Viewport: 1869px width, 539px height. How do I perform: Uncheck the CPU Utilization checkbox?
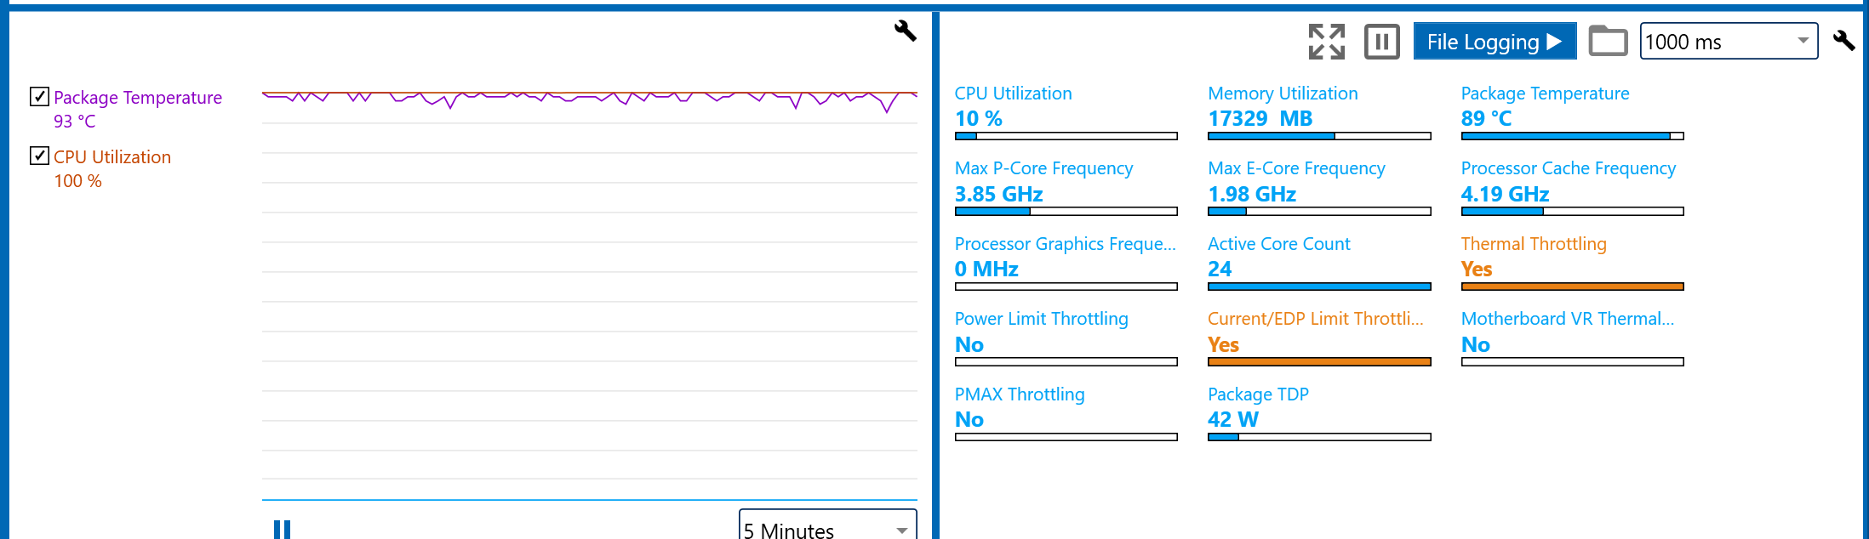click(39, 156)
